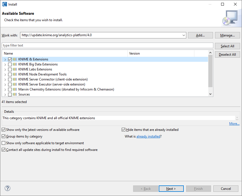The image size is (242, 196).
Task: Toggle Hide items that are already installed
Action: (x=123, y=130)
